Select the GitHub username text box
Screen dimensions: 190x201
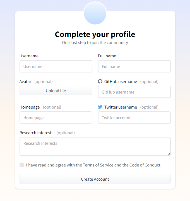coord(134,92)
